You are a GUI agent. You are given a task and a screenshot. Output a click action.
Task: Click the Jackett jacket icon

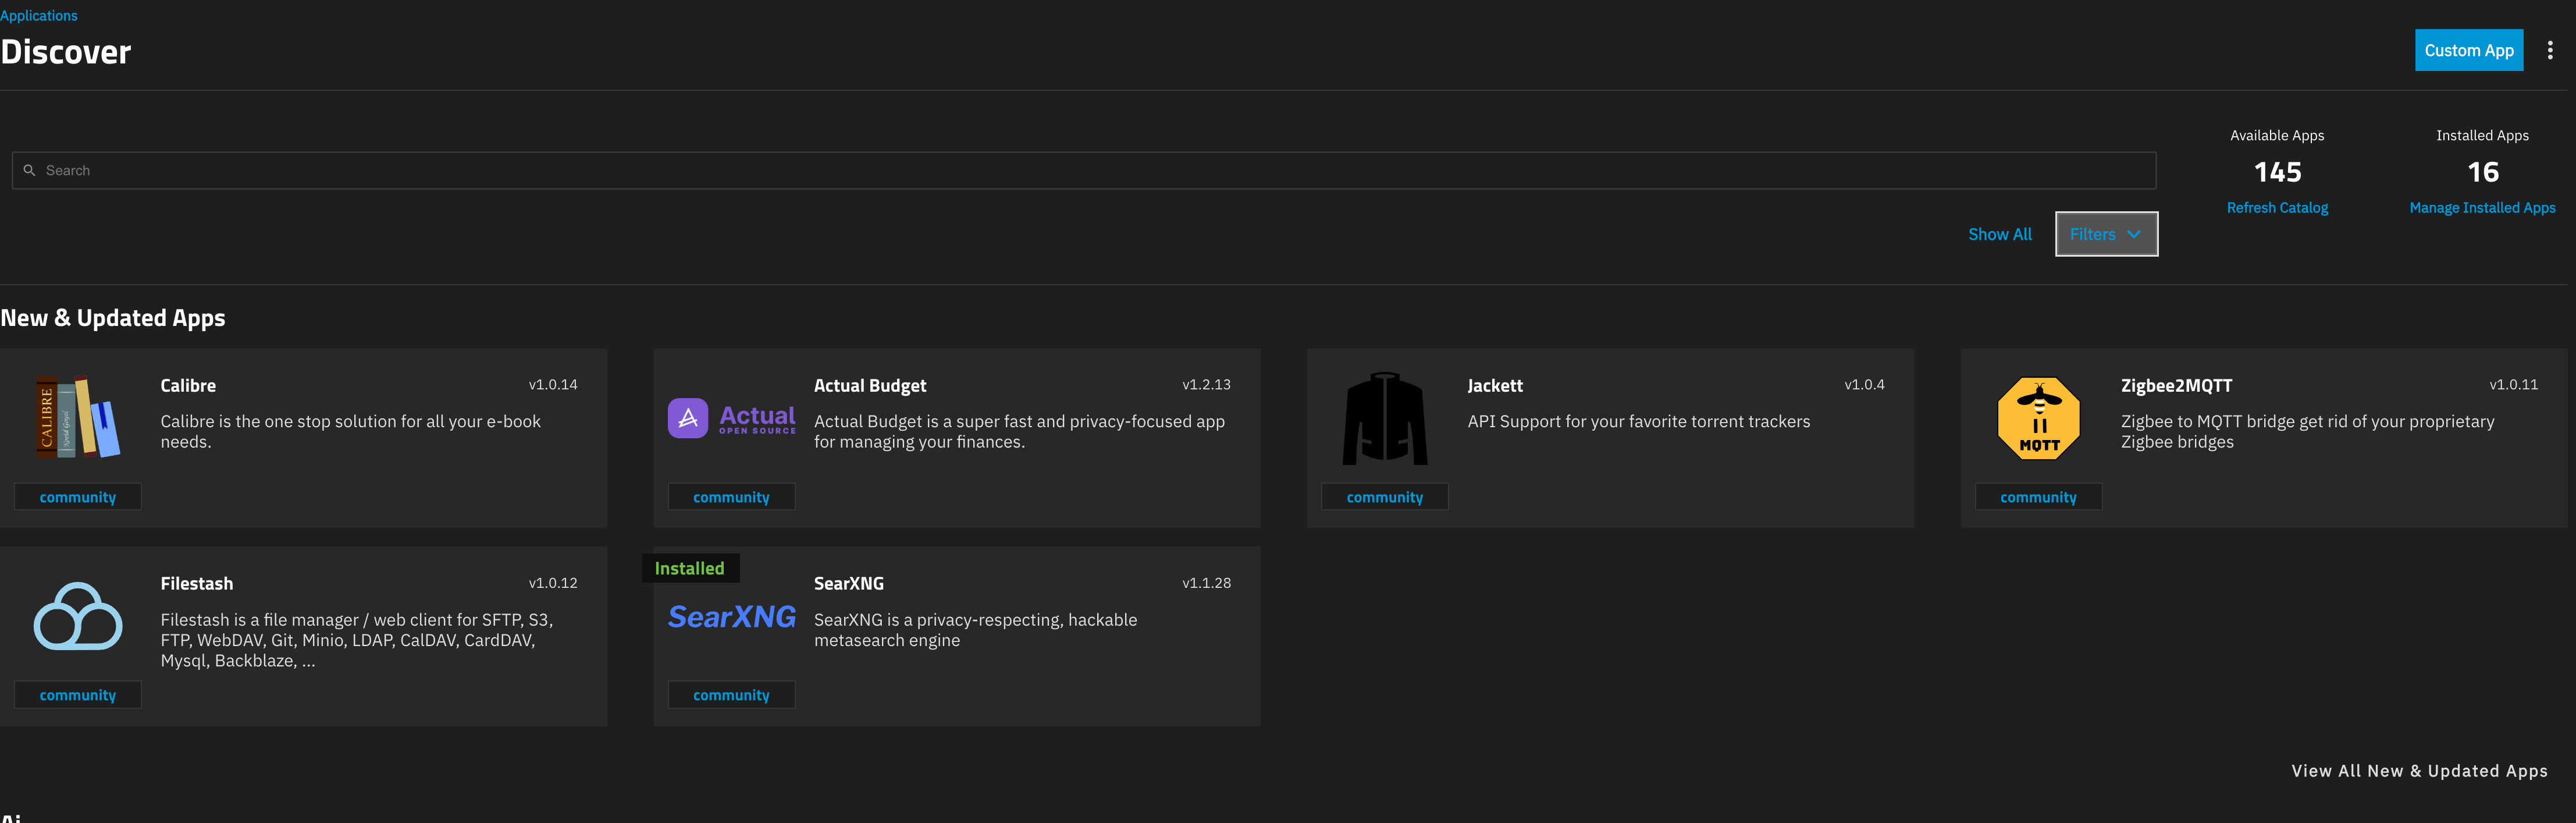tap(1385, 418)
